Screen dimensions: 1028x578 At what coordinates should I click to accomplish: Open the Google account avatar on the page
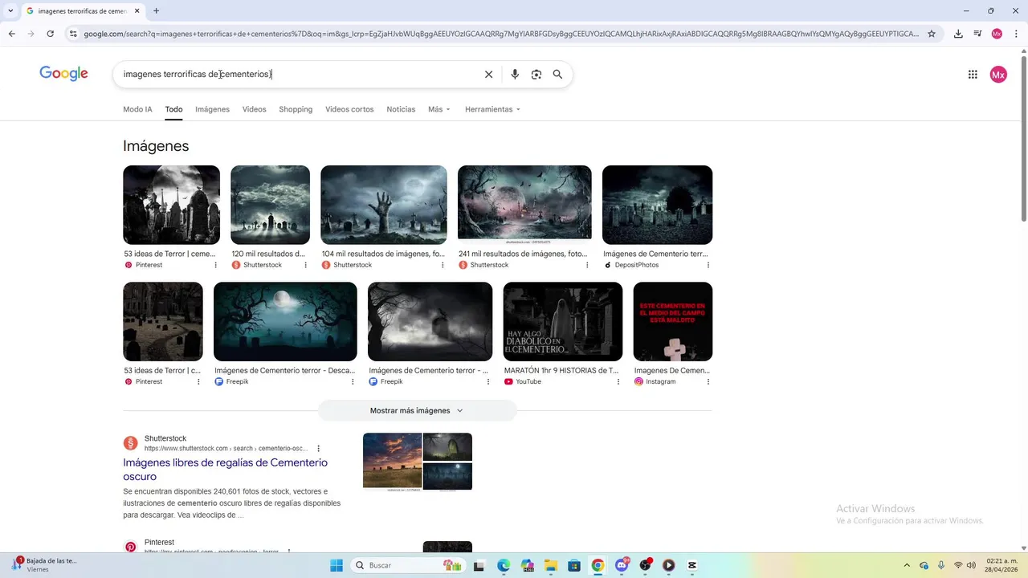coord(998,75)
